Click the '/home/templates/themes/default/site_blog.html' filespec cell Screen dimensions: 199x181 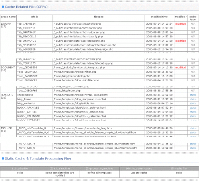click(x=99, y=128)
